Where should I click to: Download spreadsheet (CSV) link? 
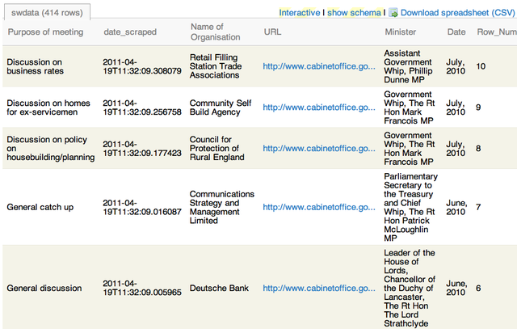(458, 13)
